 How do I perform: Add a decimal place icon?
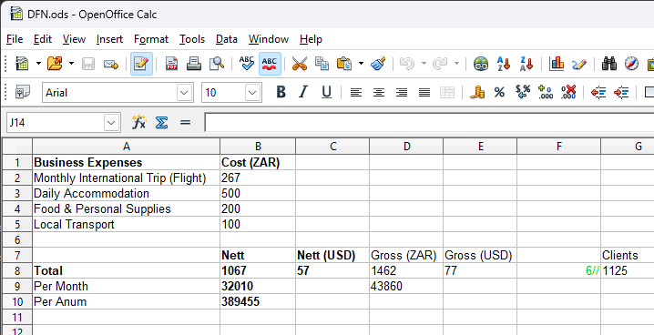point(546,92)
